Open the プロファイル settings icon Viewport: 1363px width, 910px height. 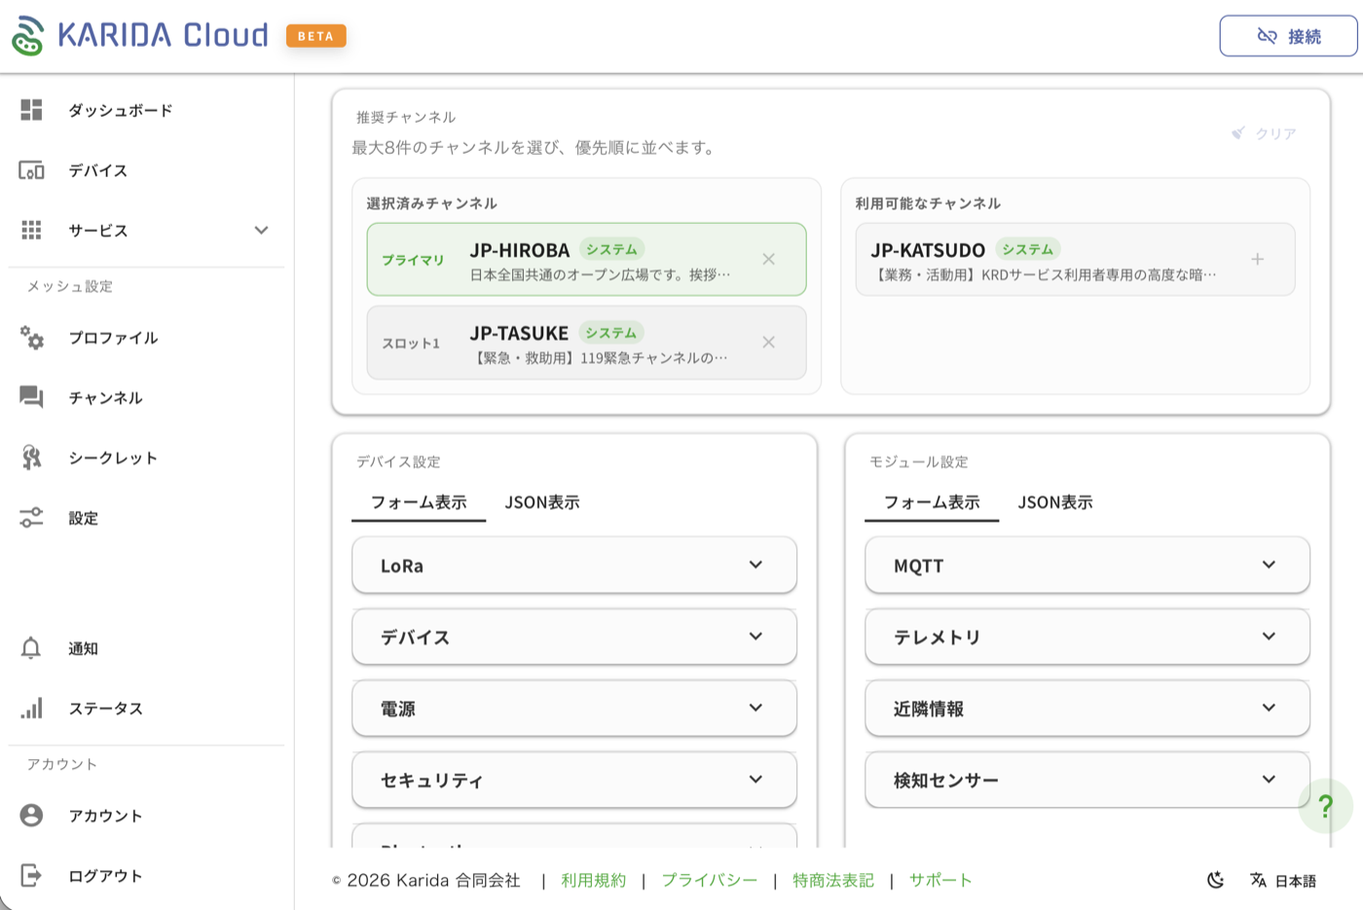(x=31, y=338)
